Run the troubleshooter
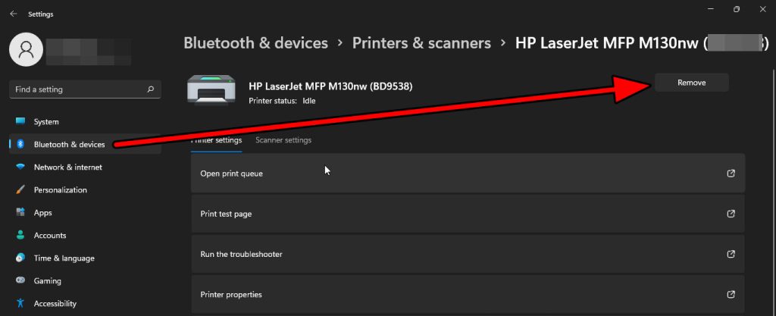The image size is (776, 316). pos(468,254)
